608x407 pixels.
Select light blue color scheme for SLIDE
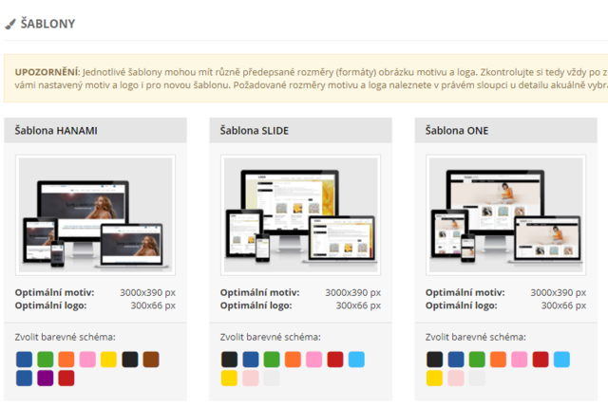click(355, 360)
